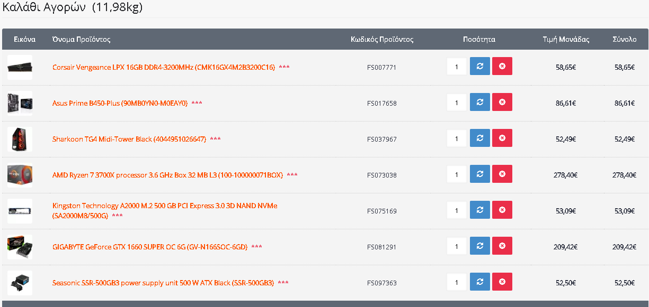Click refresh quantity icon for Corsair Vengeance RAM
Viewport: 649px width, 307px height.
[x=479, y=67]
